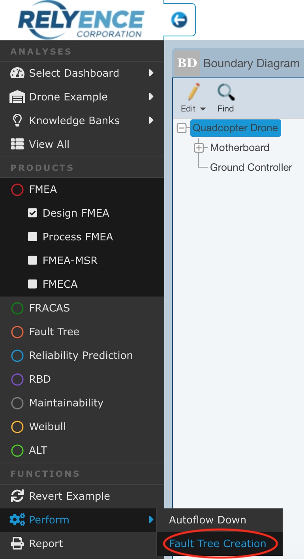Image resolution: width=304 pixels, height=559 pixels.
Task: Open the Edit dropdown arrow
Action: pos(203,109)
